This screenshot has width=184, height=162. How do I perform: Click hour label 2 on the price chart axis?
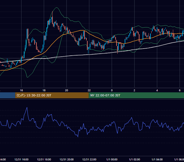point(134,90)
